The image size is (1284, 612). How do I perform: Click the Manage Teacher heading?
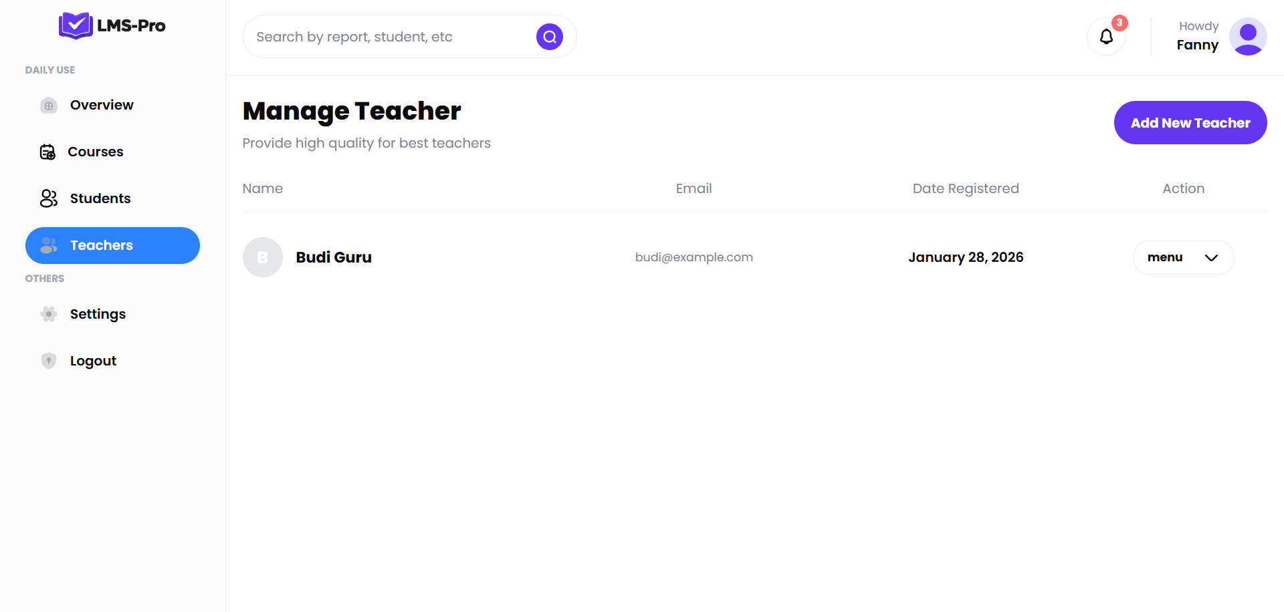pyautogui.click(x=352, y=112)
